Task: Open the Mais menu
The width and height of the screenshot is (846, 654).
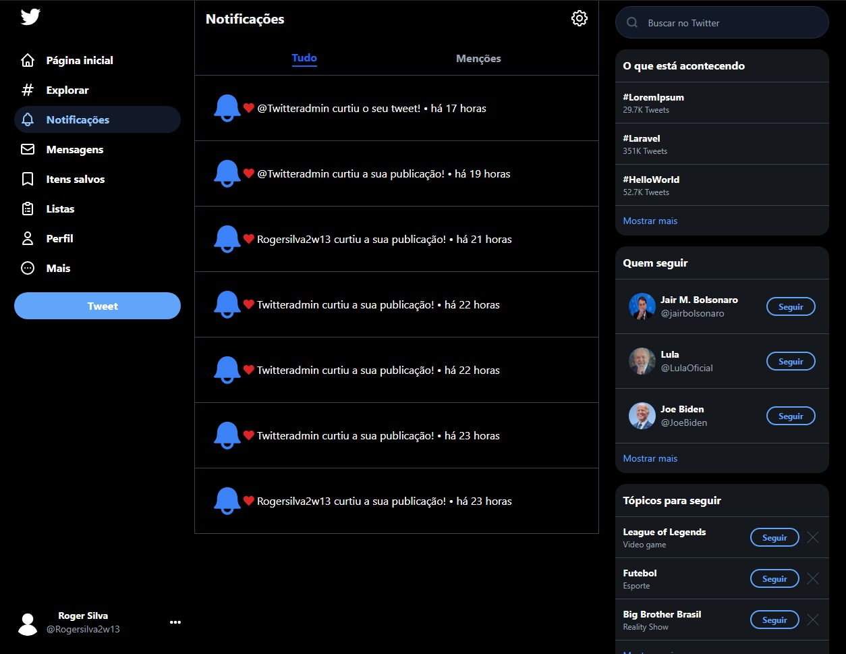Action: [27, 268]
